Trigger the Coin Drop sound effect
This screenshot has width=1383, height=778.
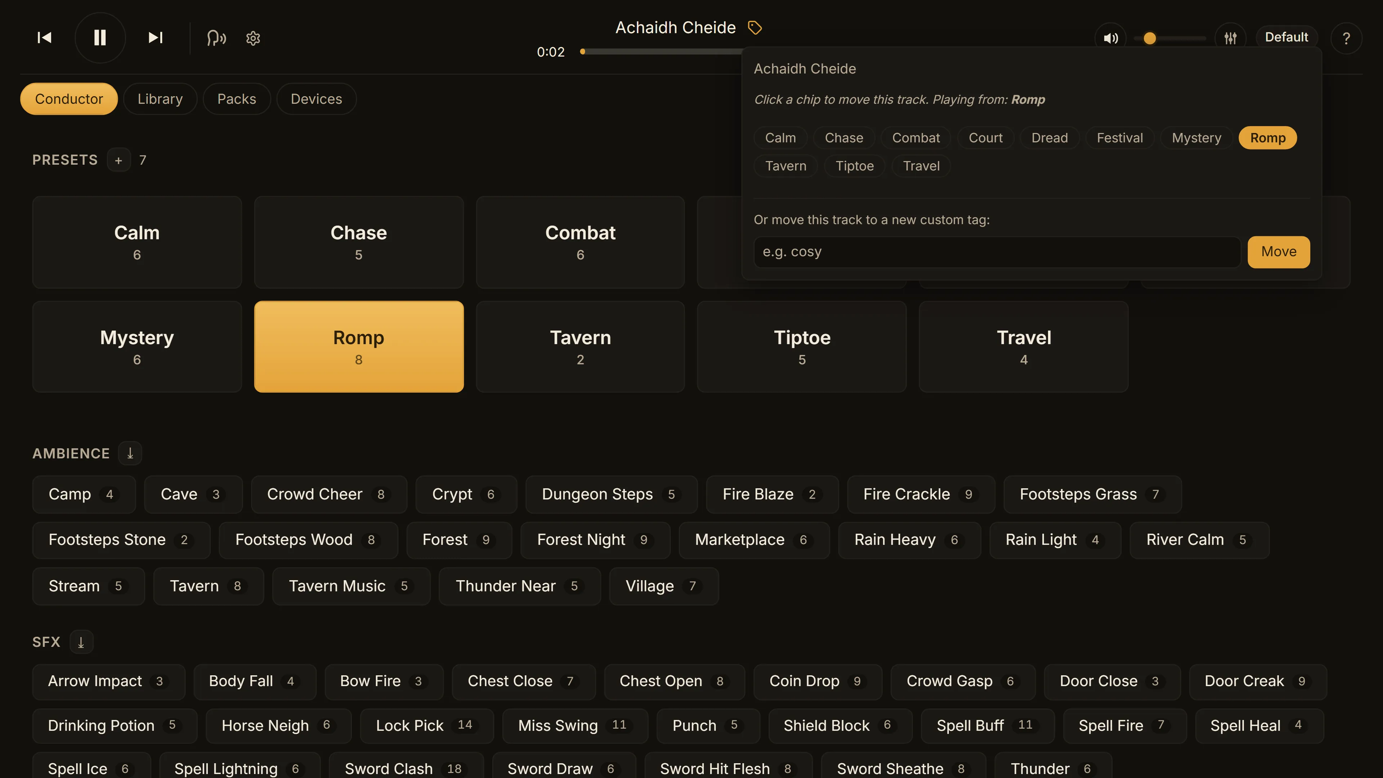pyautogui.click(x=817, y=681)
